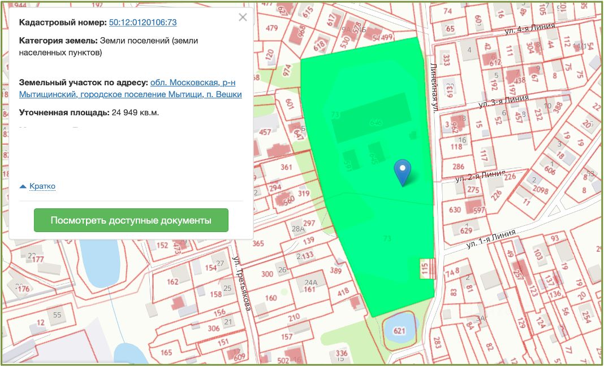604x367 pixels.
Task: Select parcel 333 on the map
Action: coord(446,60)
